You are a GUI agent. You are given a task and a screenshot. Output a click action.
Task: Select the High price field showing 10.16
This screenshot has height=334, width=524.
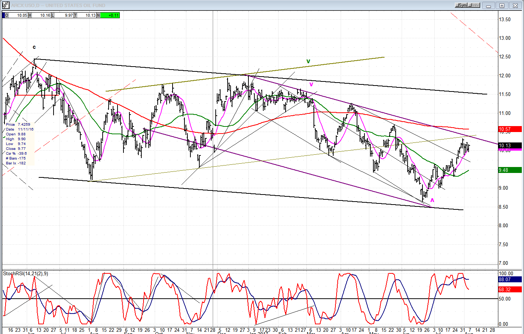42,15
